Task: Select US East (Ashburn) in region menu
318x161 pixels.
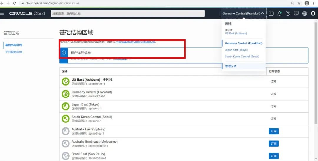Action: [236, 34]
